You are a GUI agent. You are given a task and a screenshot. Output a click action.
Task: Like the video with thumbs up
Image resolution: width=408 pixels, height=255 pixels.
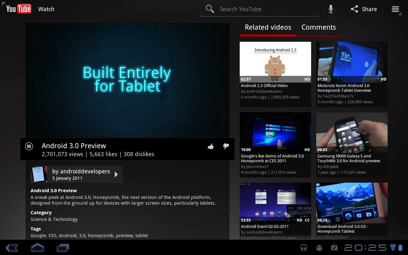coord(211,146)
